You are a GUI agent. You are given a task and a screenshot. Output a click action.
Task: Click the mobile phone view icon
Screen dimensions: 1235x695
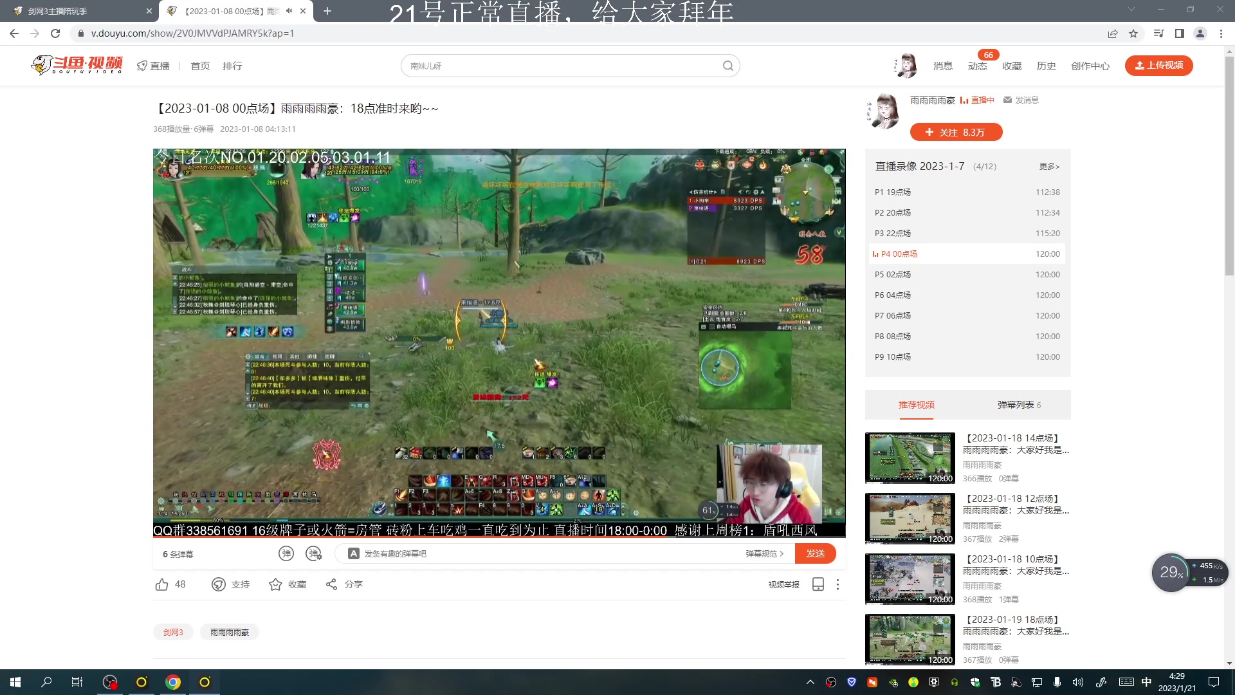[x=818, y=584]
